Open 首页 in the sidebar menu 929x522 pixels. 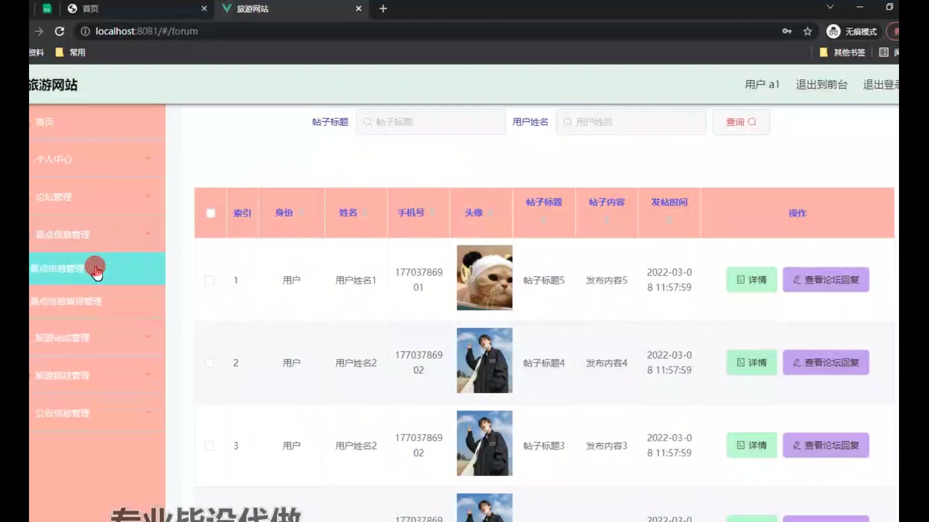tap(97, 122)
